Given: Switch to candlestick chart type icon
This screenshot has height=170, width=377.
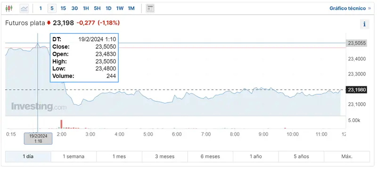Looking at the screenshot, I should click(x=9, y=8).
